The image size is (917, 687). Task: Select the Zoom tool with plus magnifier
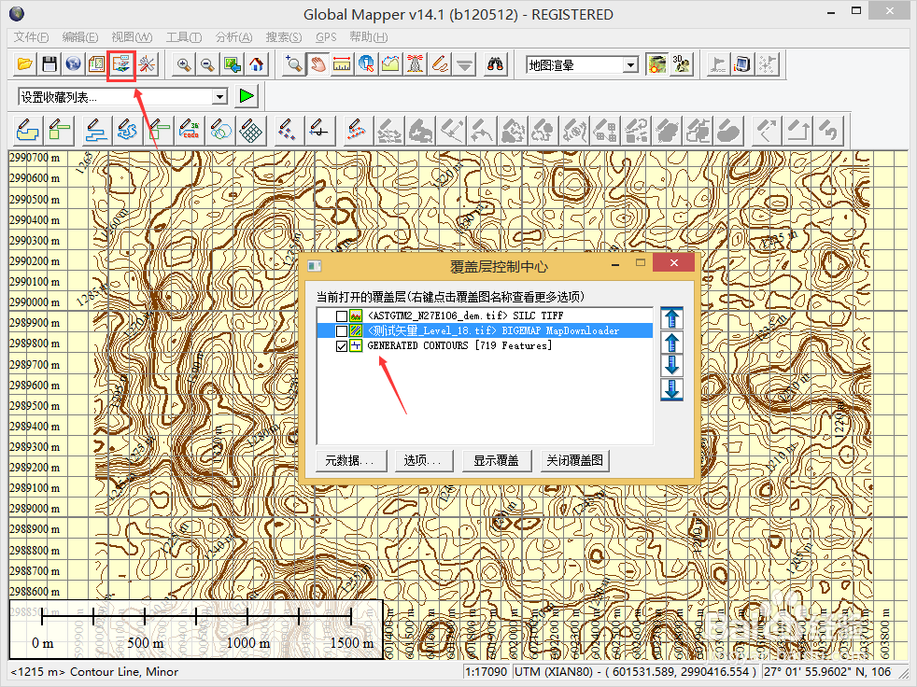(293, 63)
